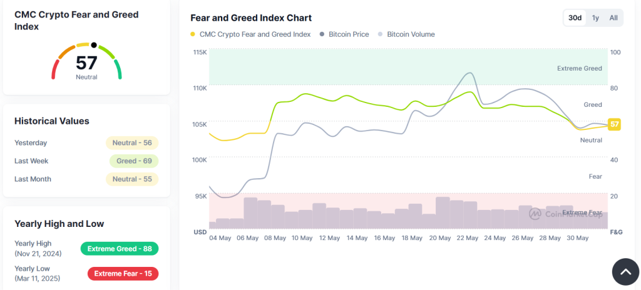Click the scroll-to-top arrow button
The image size is (641, 290).
pos(625,272)
